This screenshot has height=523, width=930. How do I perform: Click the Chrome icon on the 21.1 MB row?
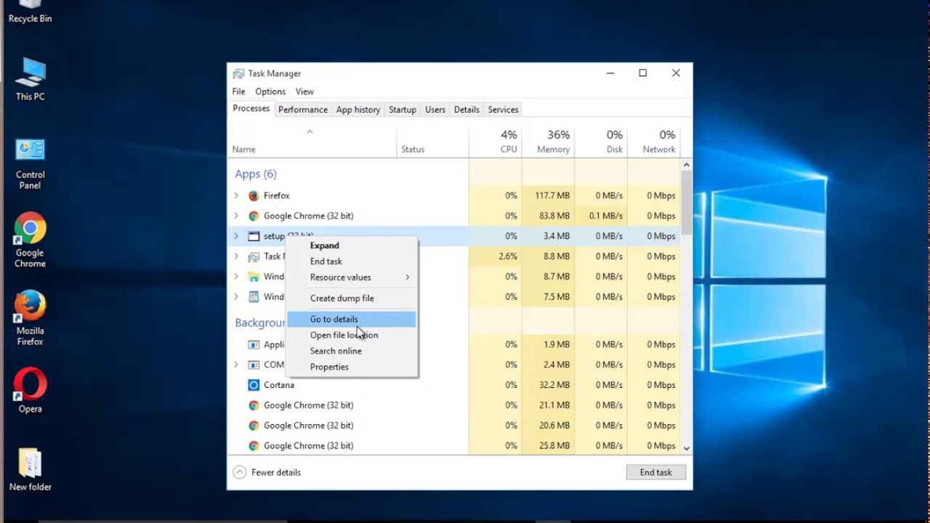254,405
